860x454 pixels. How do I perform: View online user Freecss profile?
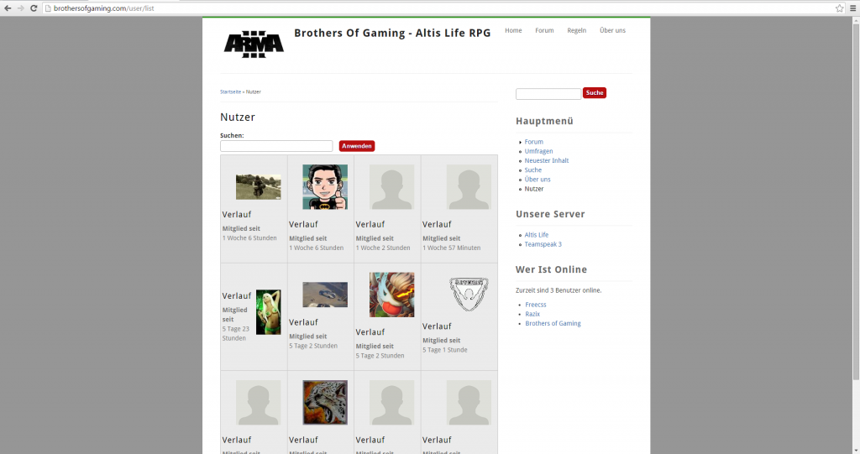[535, 304]
